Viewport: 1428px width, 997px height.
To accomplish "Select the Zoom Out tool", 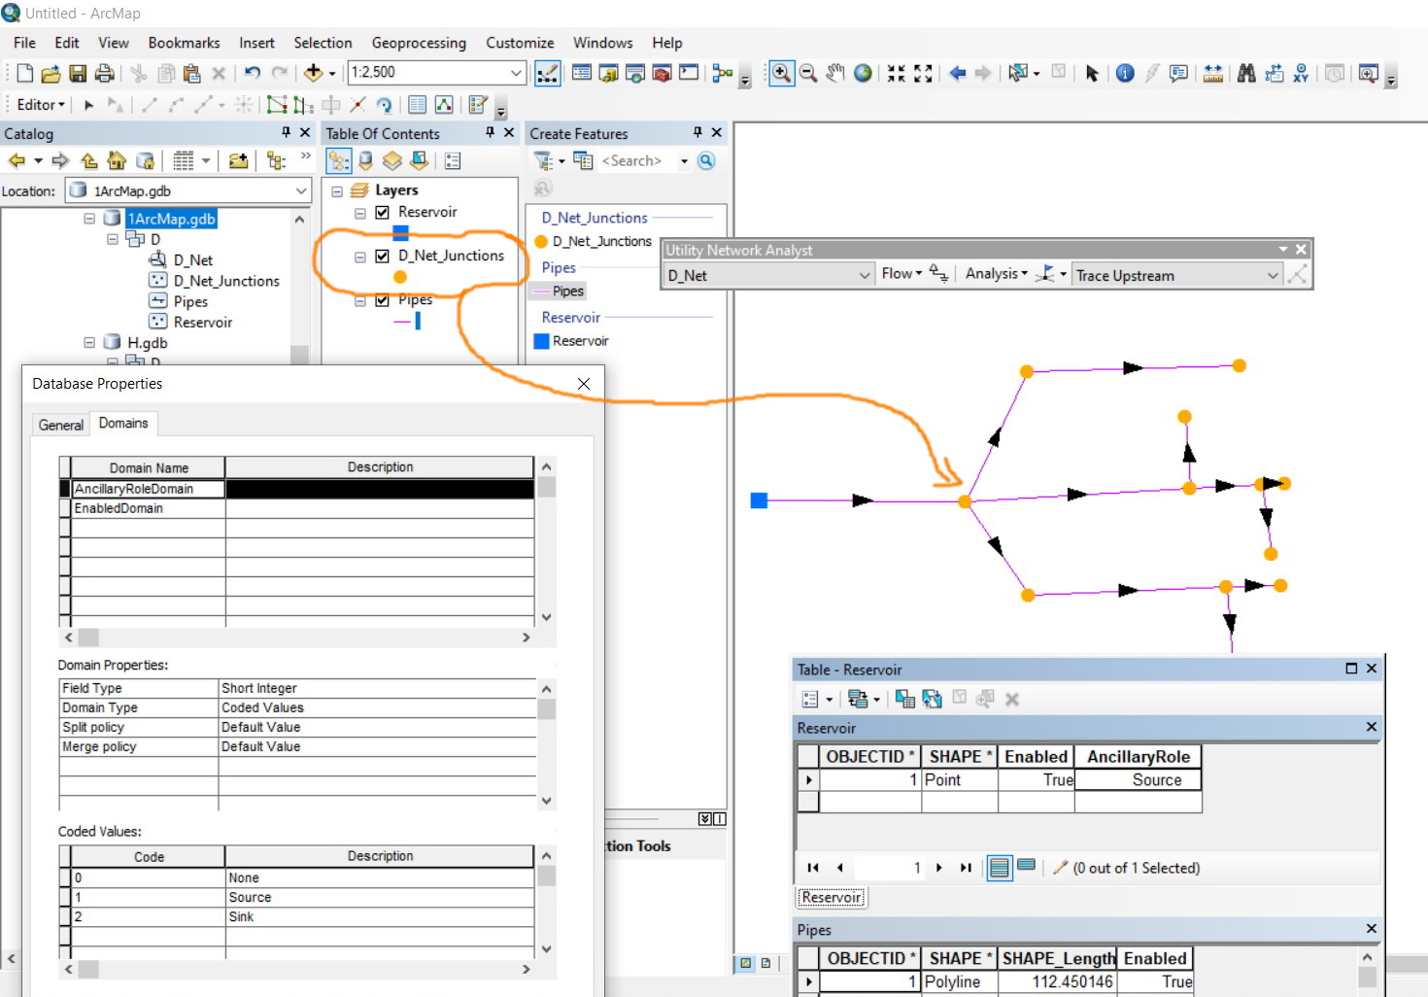I will coord(808,73).
